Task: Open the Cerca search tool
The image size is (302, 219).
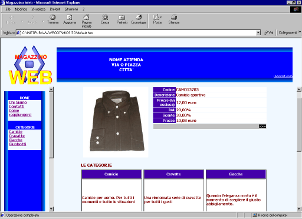Action: [105, 19]
